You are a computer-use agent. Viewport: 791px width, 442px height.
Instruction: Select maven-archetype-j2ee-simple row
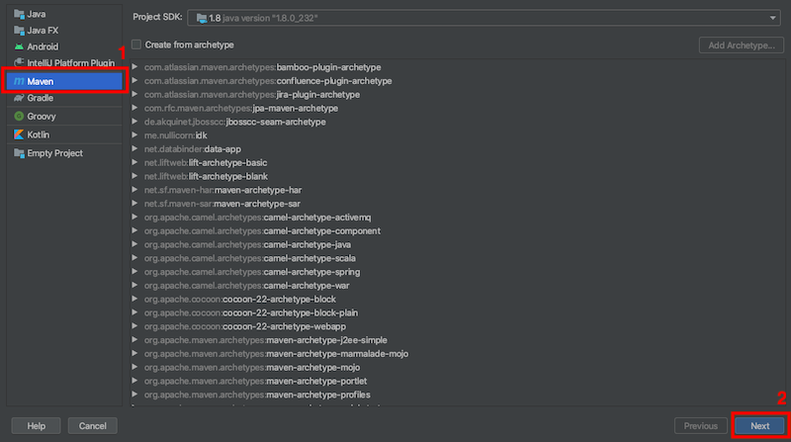coord(457,339)
